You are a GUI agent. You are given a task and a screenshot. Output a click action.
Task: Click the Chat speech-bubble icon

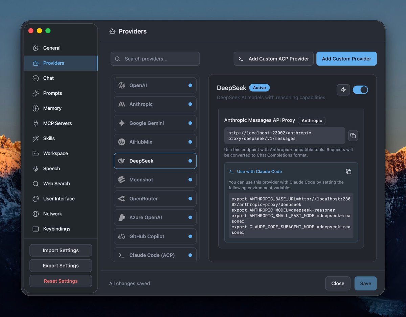click(x=36, y=78)
